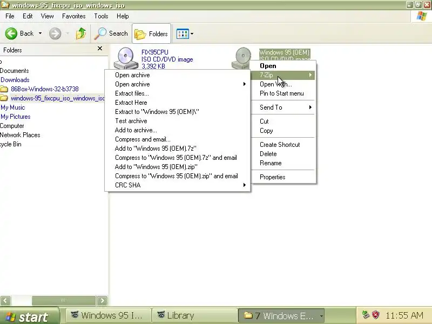
Task: Switch to Windows 95 I... taskbar window
Action: [109, 315]
